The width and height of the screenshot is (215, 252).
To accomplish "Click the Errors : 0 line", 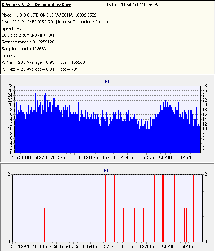I will (10, 55).
